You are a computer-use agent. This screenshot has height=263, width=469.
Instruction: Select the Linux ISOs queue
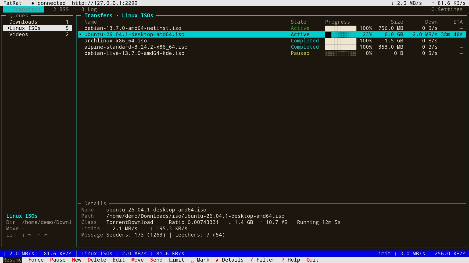click(x=38, y=28)
